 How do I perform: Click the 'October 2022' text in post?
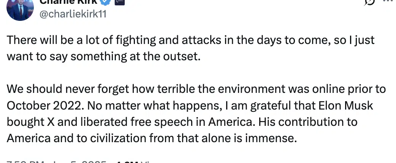pos(44,105)
